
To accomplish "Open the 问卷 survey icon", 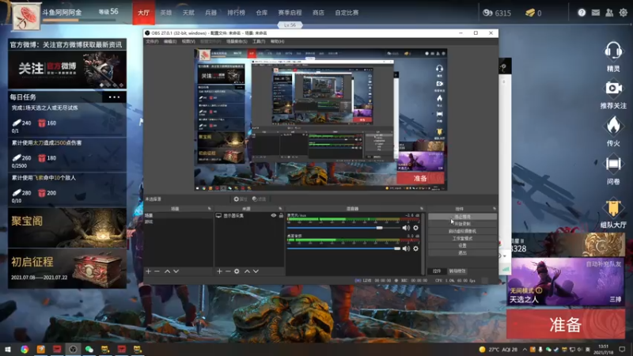I will 612,164.
